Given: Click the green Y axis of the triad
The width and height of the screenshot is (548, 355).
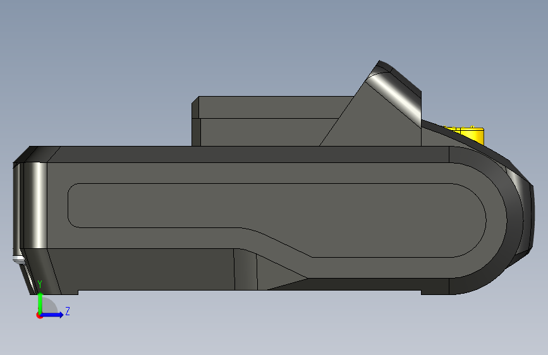Looking at the screenshot, I should pos(40,302).
